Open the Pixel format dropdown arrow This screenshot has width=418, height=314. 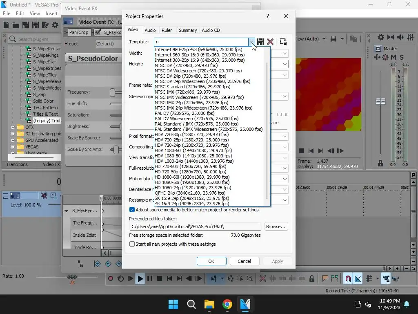pyautogui.click(x=285, y=137)
